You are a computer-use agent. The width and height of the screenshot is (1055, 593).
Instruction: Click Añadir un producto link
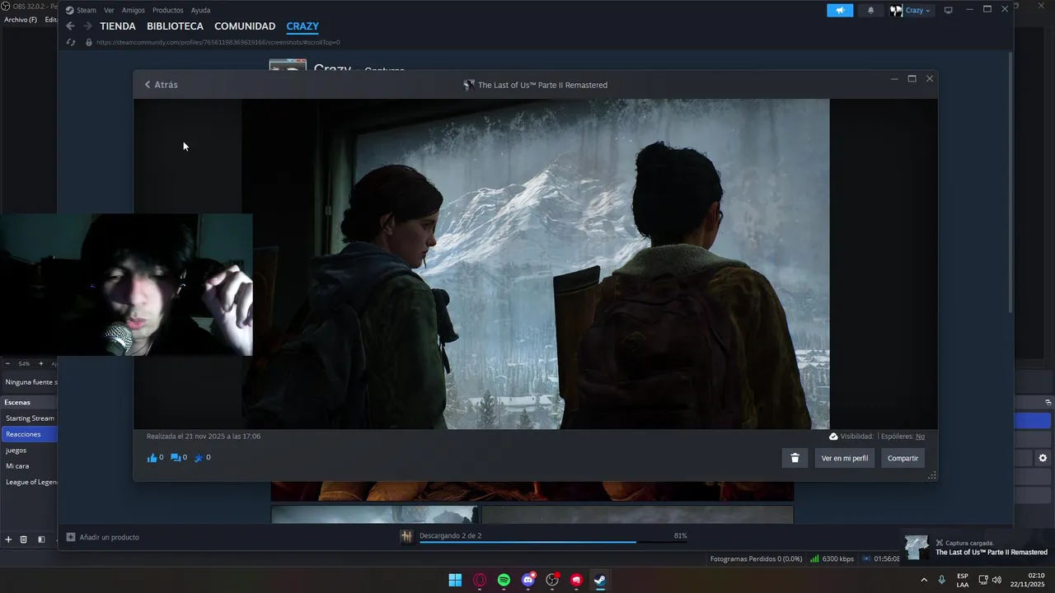109,537
